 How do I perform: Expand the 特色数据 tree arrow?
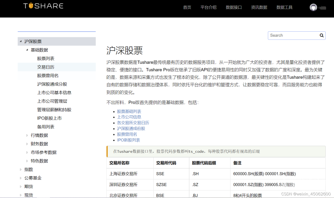27,161
